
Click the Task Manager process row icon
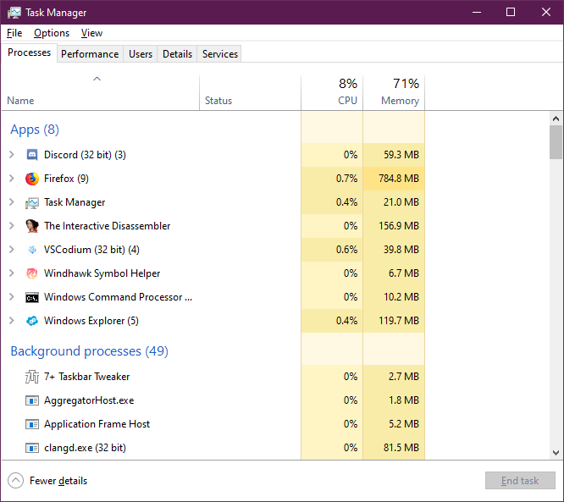click(x=32, y=203)
